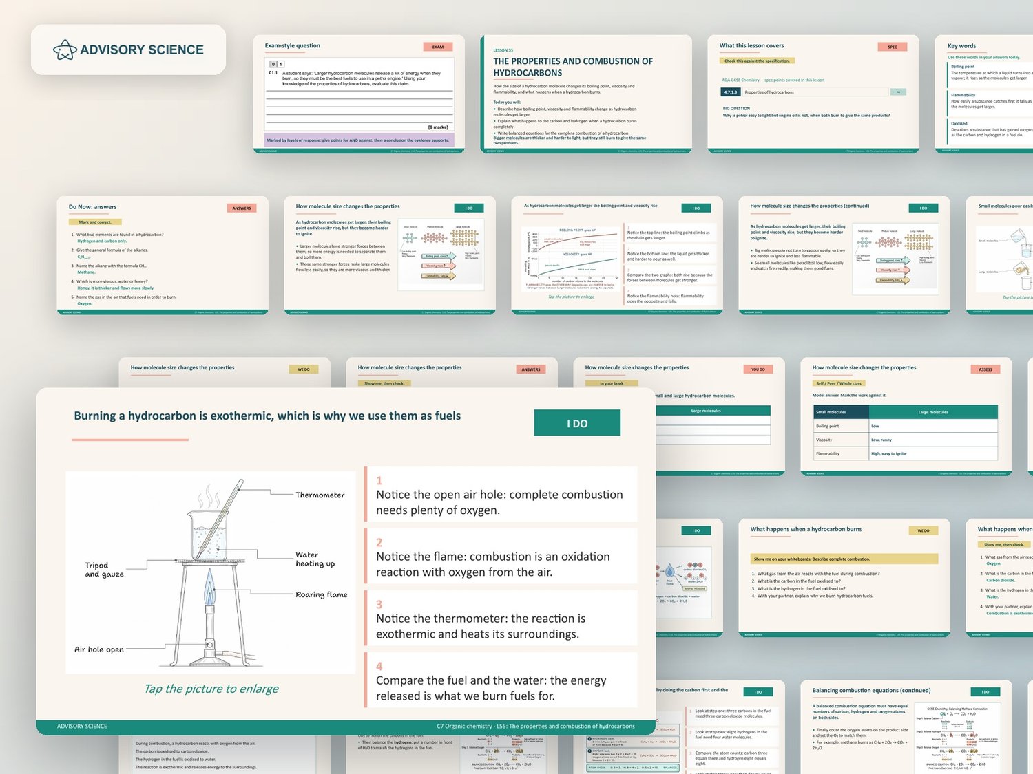Click the YOU DO badge on the In your book slide

click(x=758, y=369)
